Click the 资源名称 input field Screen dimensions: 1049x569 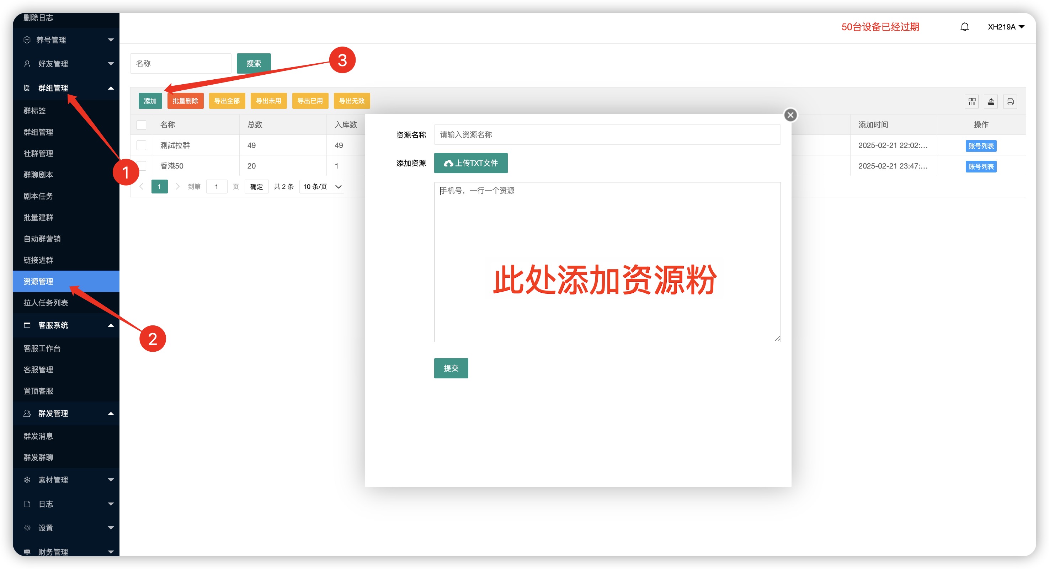[x=607, y=134]
